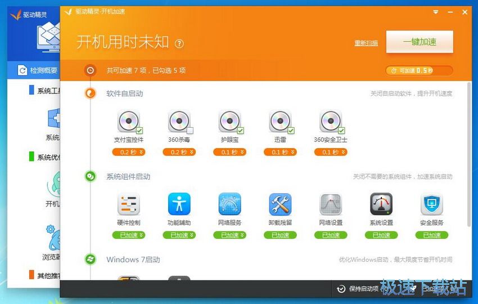Uncheck the 护眼宝 checkbox
This screenshot has width=478, height=304.
click(x=240, y=131)
